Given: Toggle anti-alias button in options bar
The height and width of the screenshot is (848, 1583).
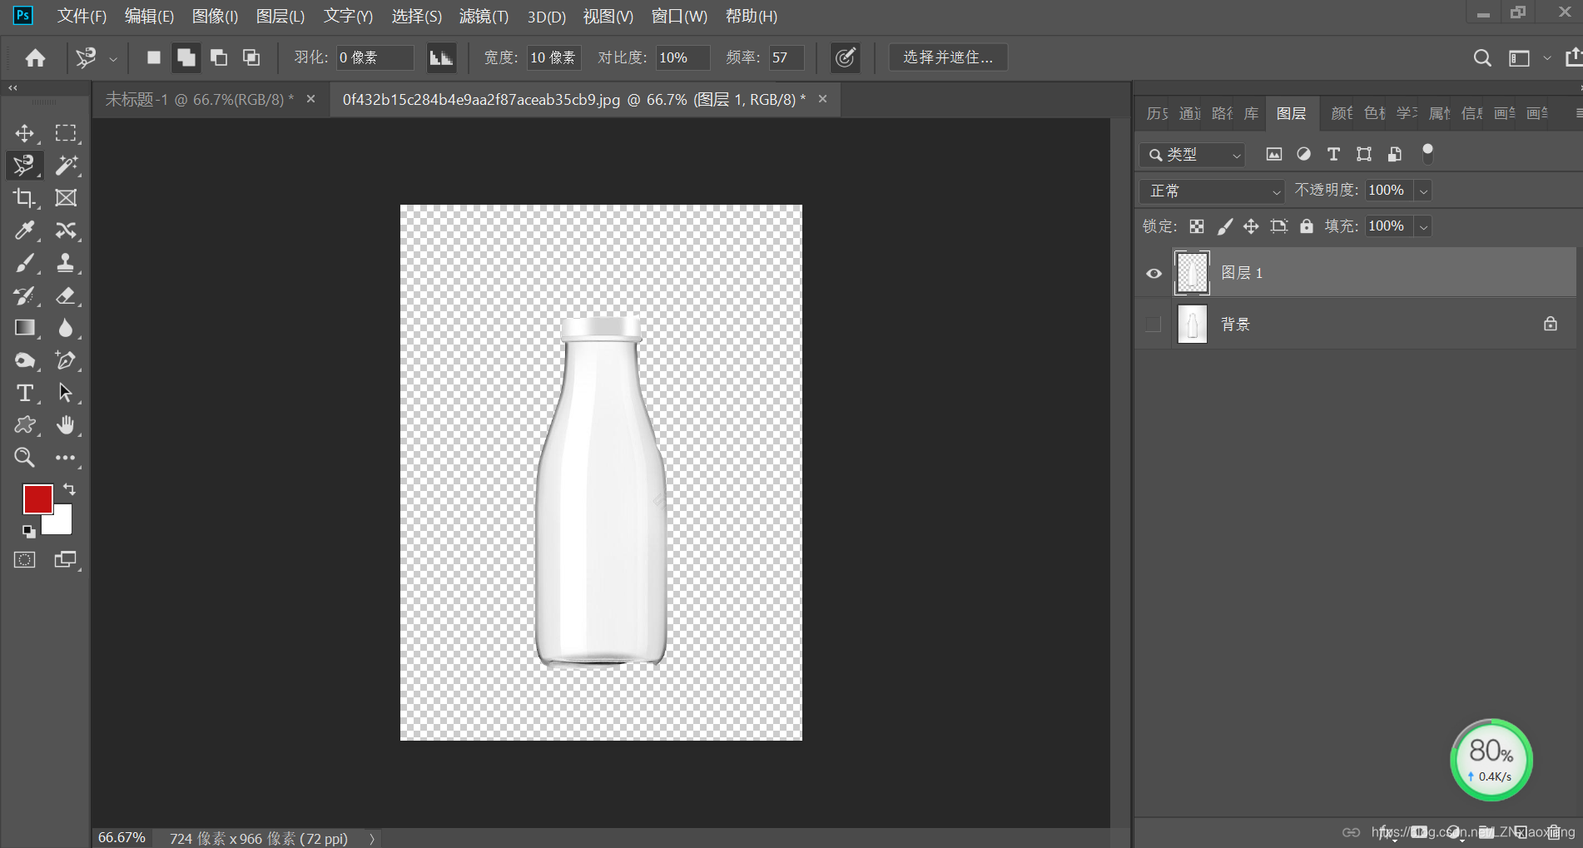Looking at the screenshot, I should tap(441, 57).
